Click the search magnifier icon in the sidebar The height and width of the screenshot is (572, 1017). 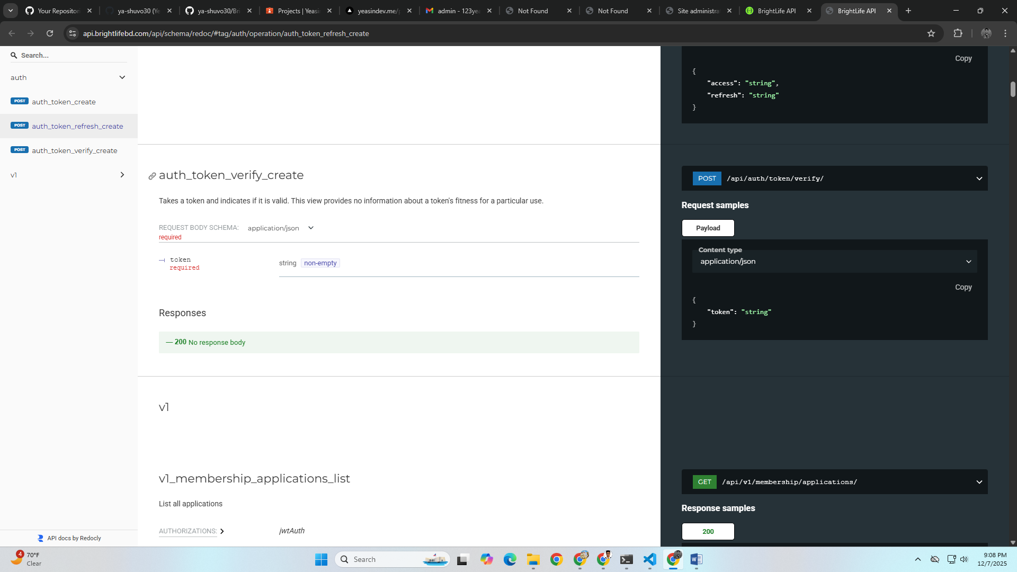click(14, 55)
